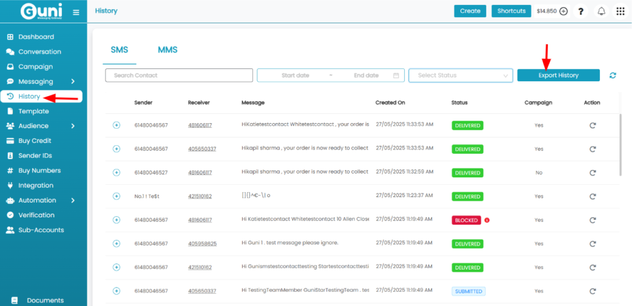The image size is (632, 306).
Task: Open the Shortcuts button
Action: click(x=512, y=11)
